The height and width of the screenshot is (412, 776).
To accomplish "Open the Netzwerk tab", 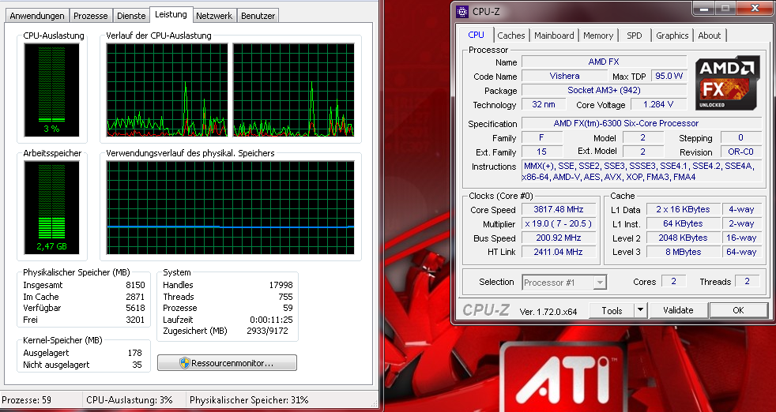I will (x=214, y=16).
